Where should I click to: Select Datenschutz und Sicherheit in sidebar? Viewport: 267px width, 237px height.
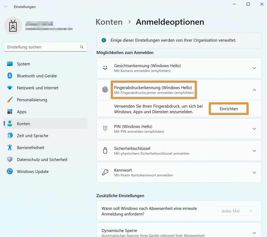coord(42,160)
